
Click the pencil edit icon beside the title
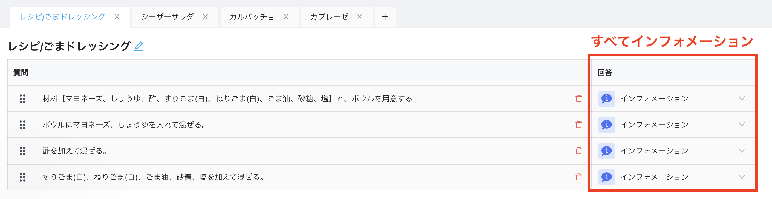139,46
